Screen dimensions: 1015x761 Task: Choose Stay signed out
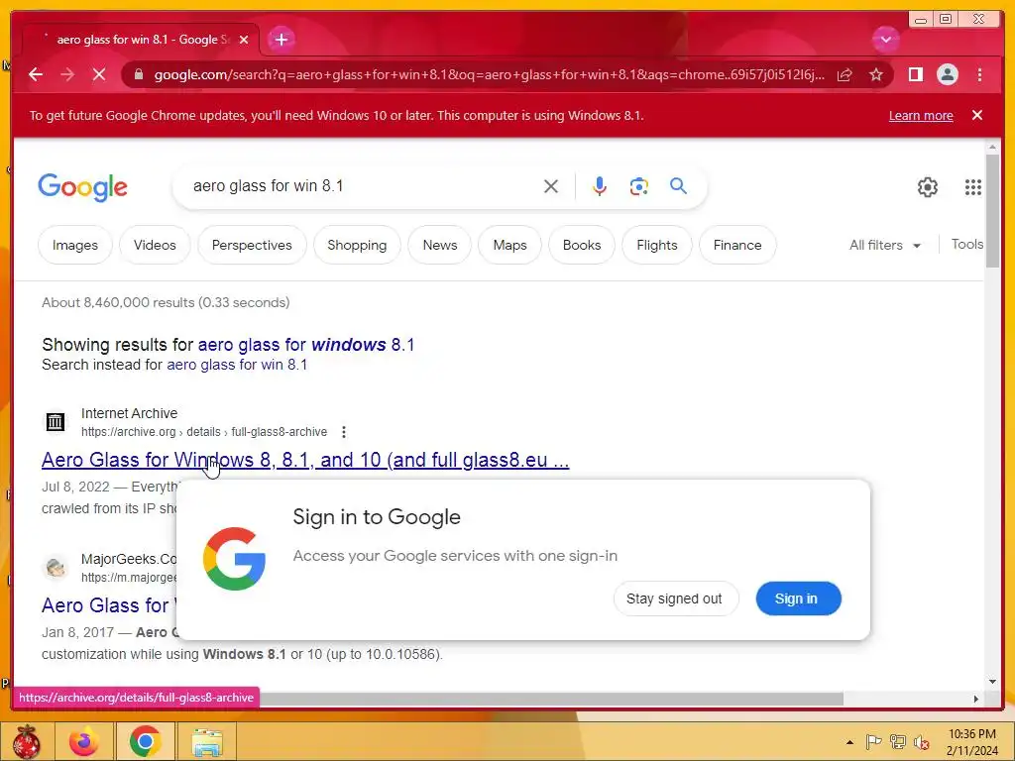(x=674, y=599)
